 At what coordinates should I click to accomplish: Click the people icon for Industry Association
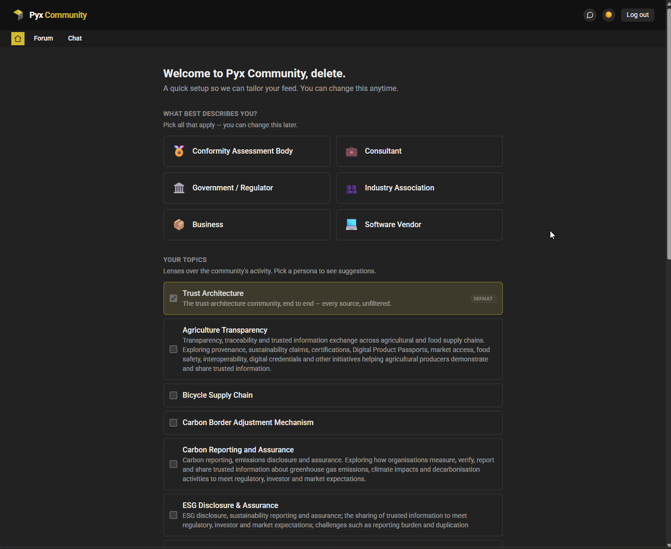pyautogui.click(x=352, y=188)
